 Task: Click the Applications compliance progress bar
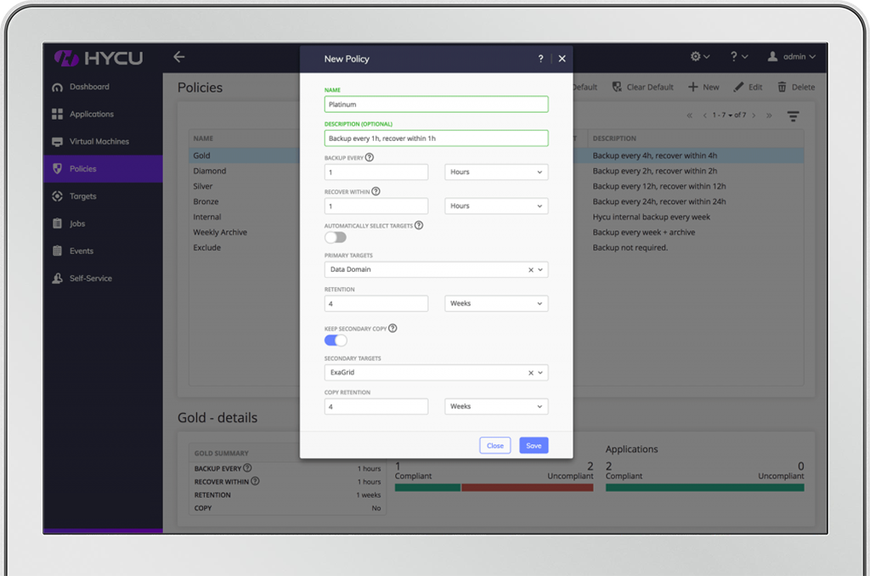(704, 488)
